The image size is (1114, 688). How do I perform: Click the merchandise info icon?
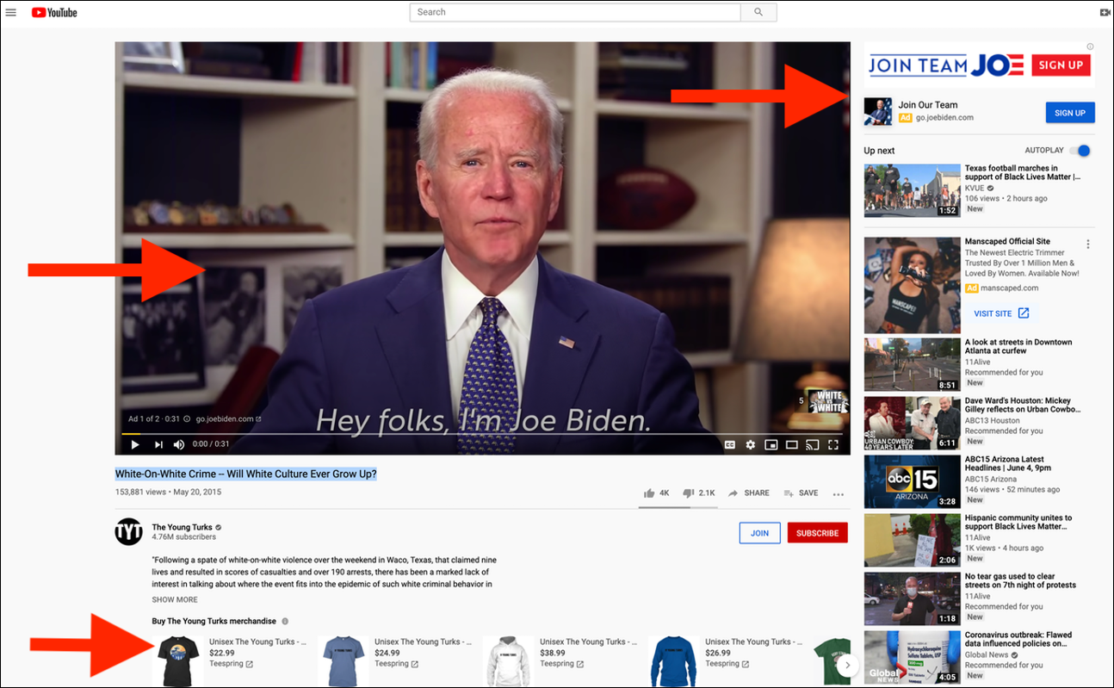click(x=285, y=621)
